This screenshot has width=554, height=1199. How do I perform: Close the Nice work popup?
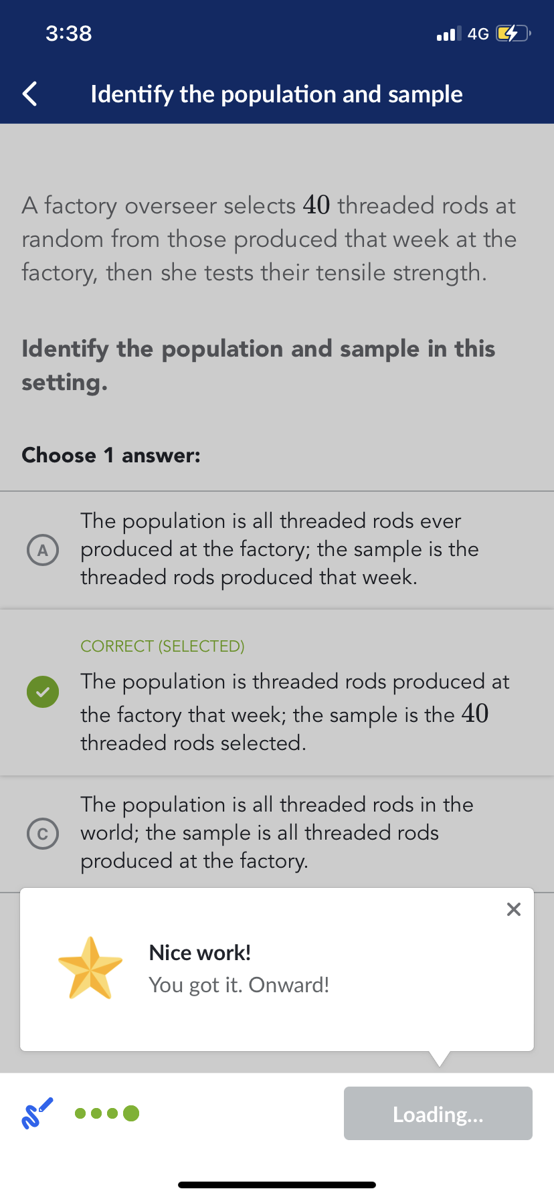[513, 909]
